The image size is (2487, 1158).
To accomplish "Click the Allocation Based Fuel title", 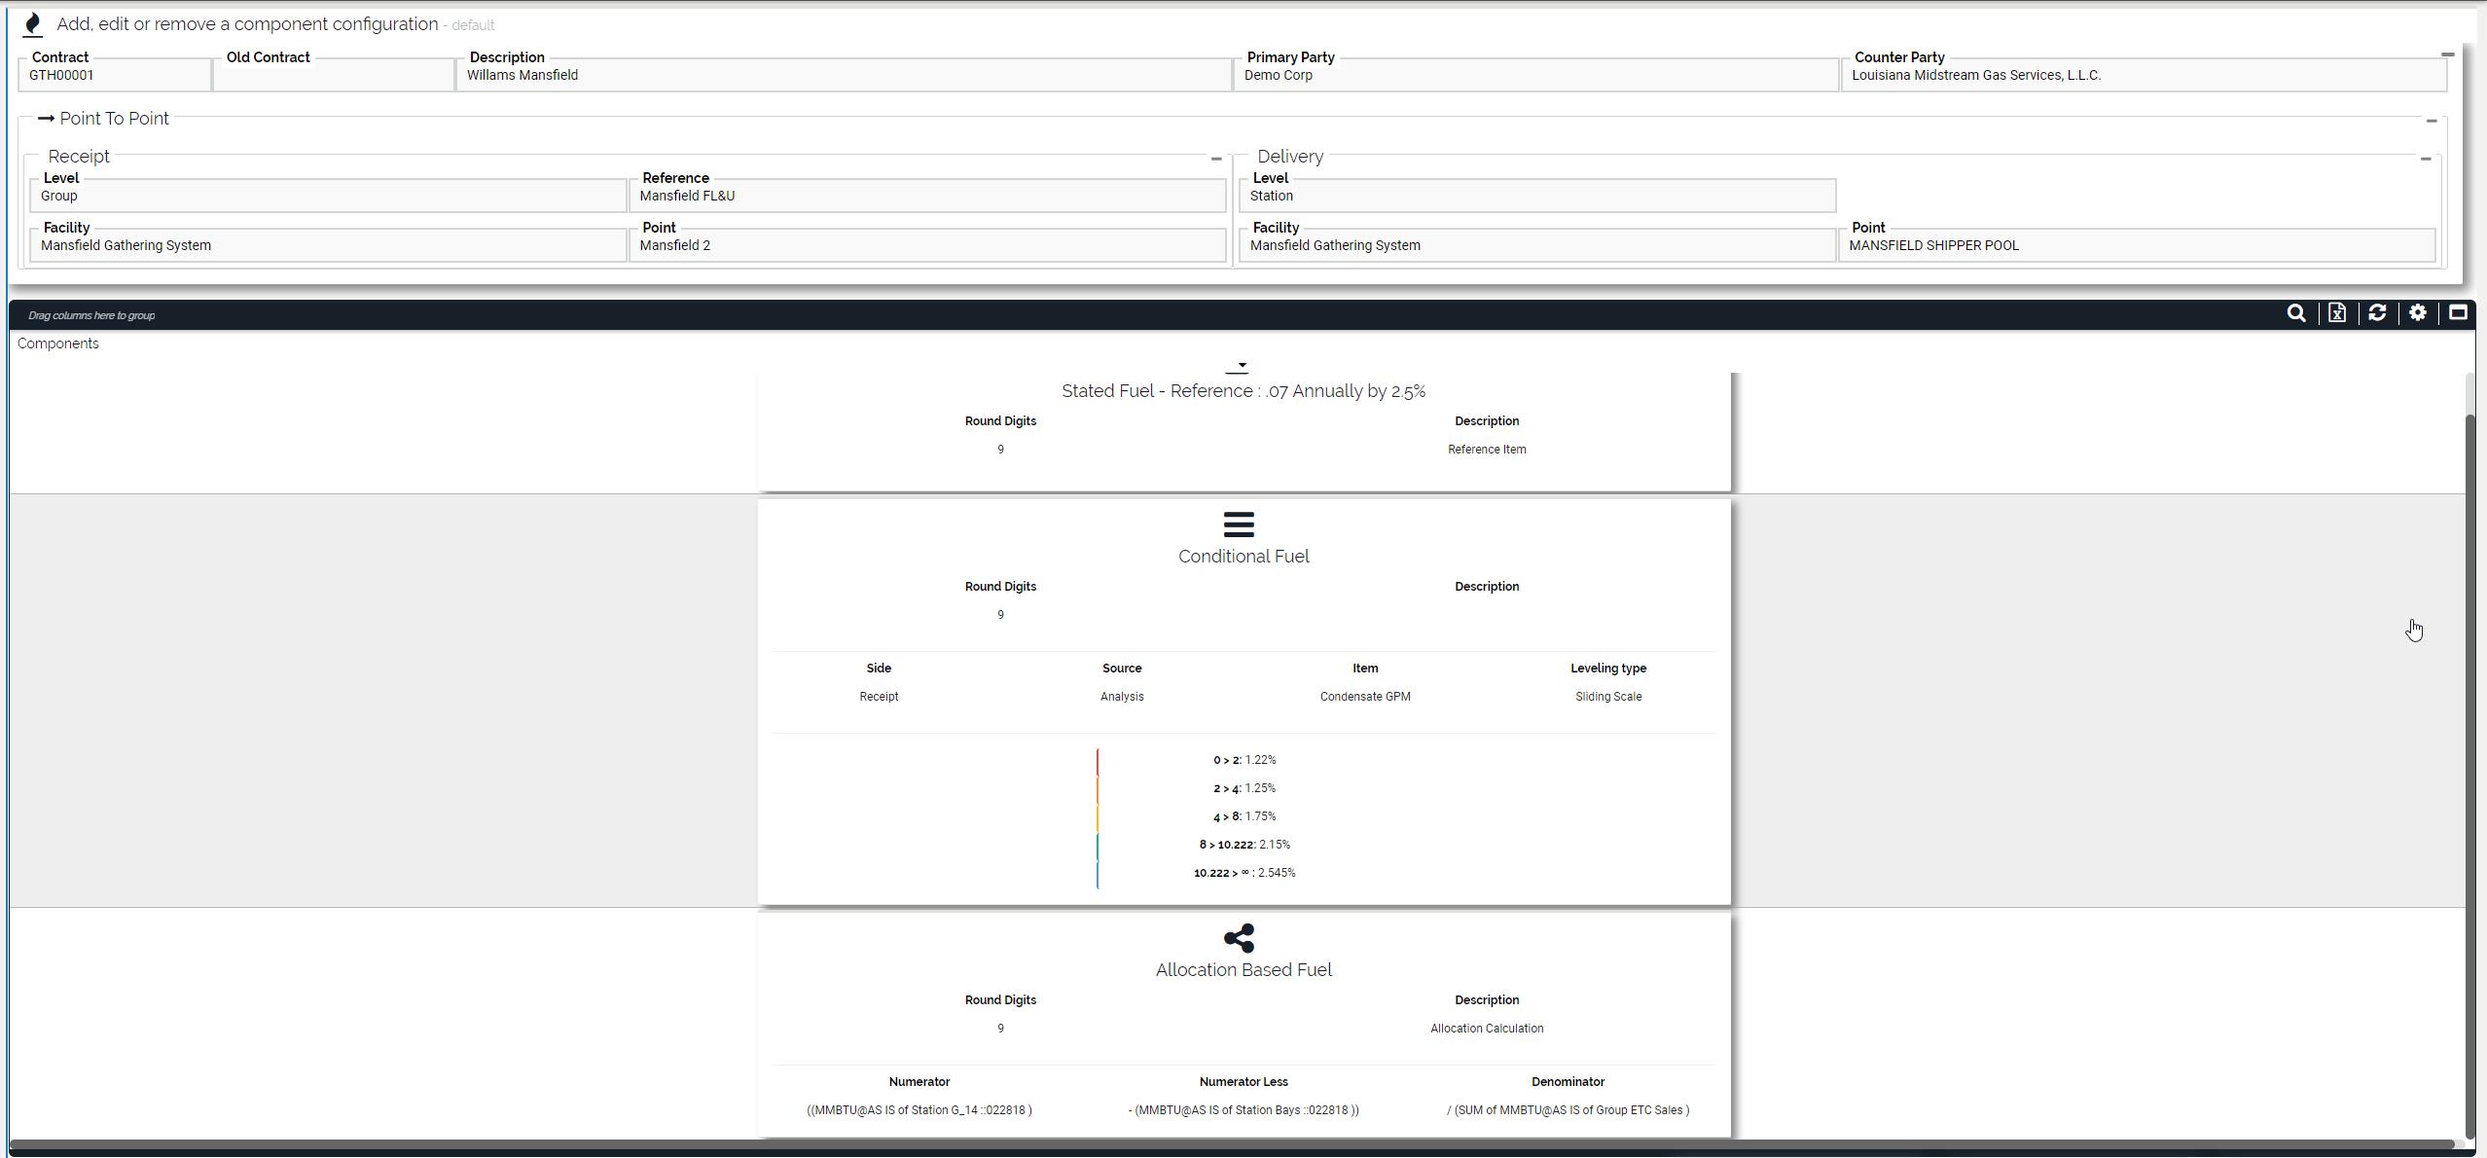I will (x=1243, y=970).
